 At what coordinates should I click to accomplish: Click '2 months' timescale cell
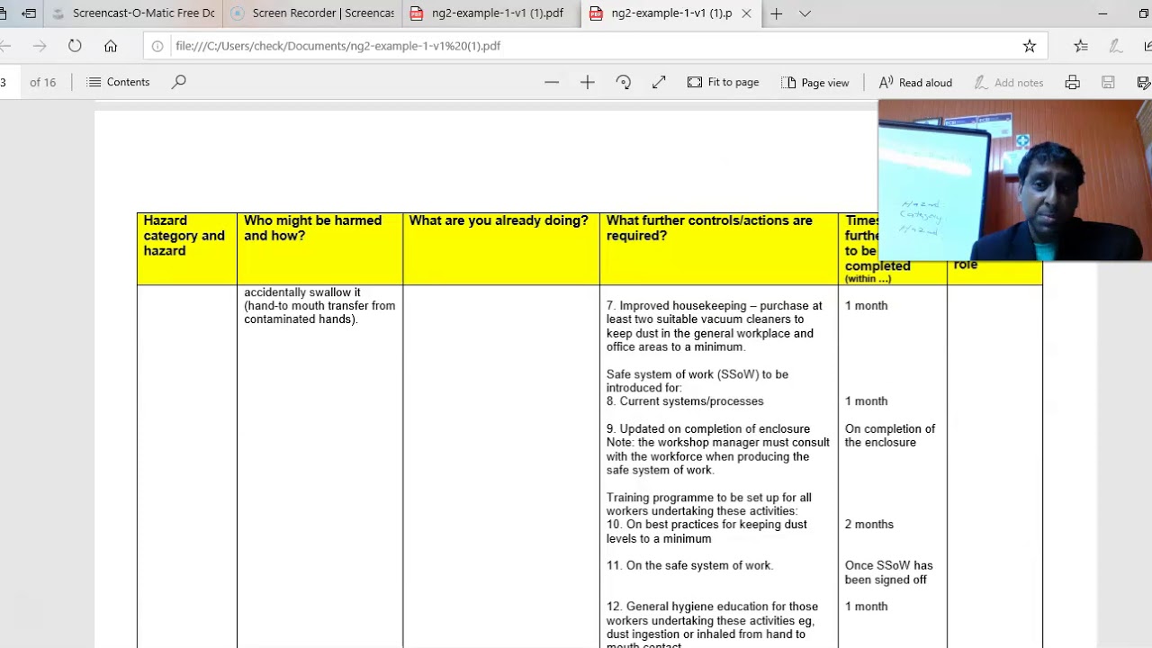click(x=869, y=525)
